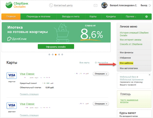This screenshot has height=118, width=153.
Task: Open the Мобильный банк link
Action: [128, 77]
